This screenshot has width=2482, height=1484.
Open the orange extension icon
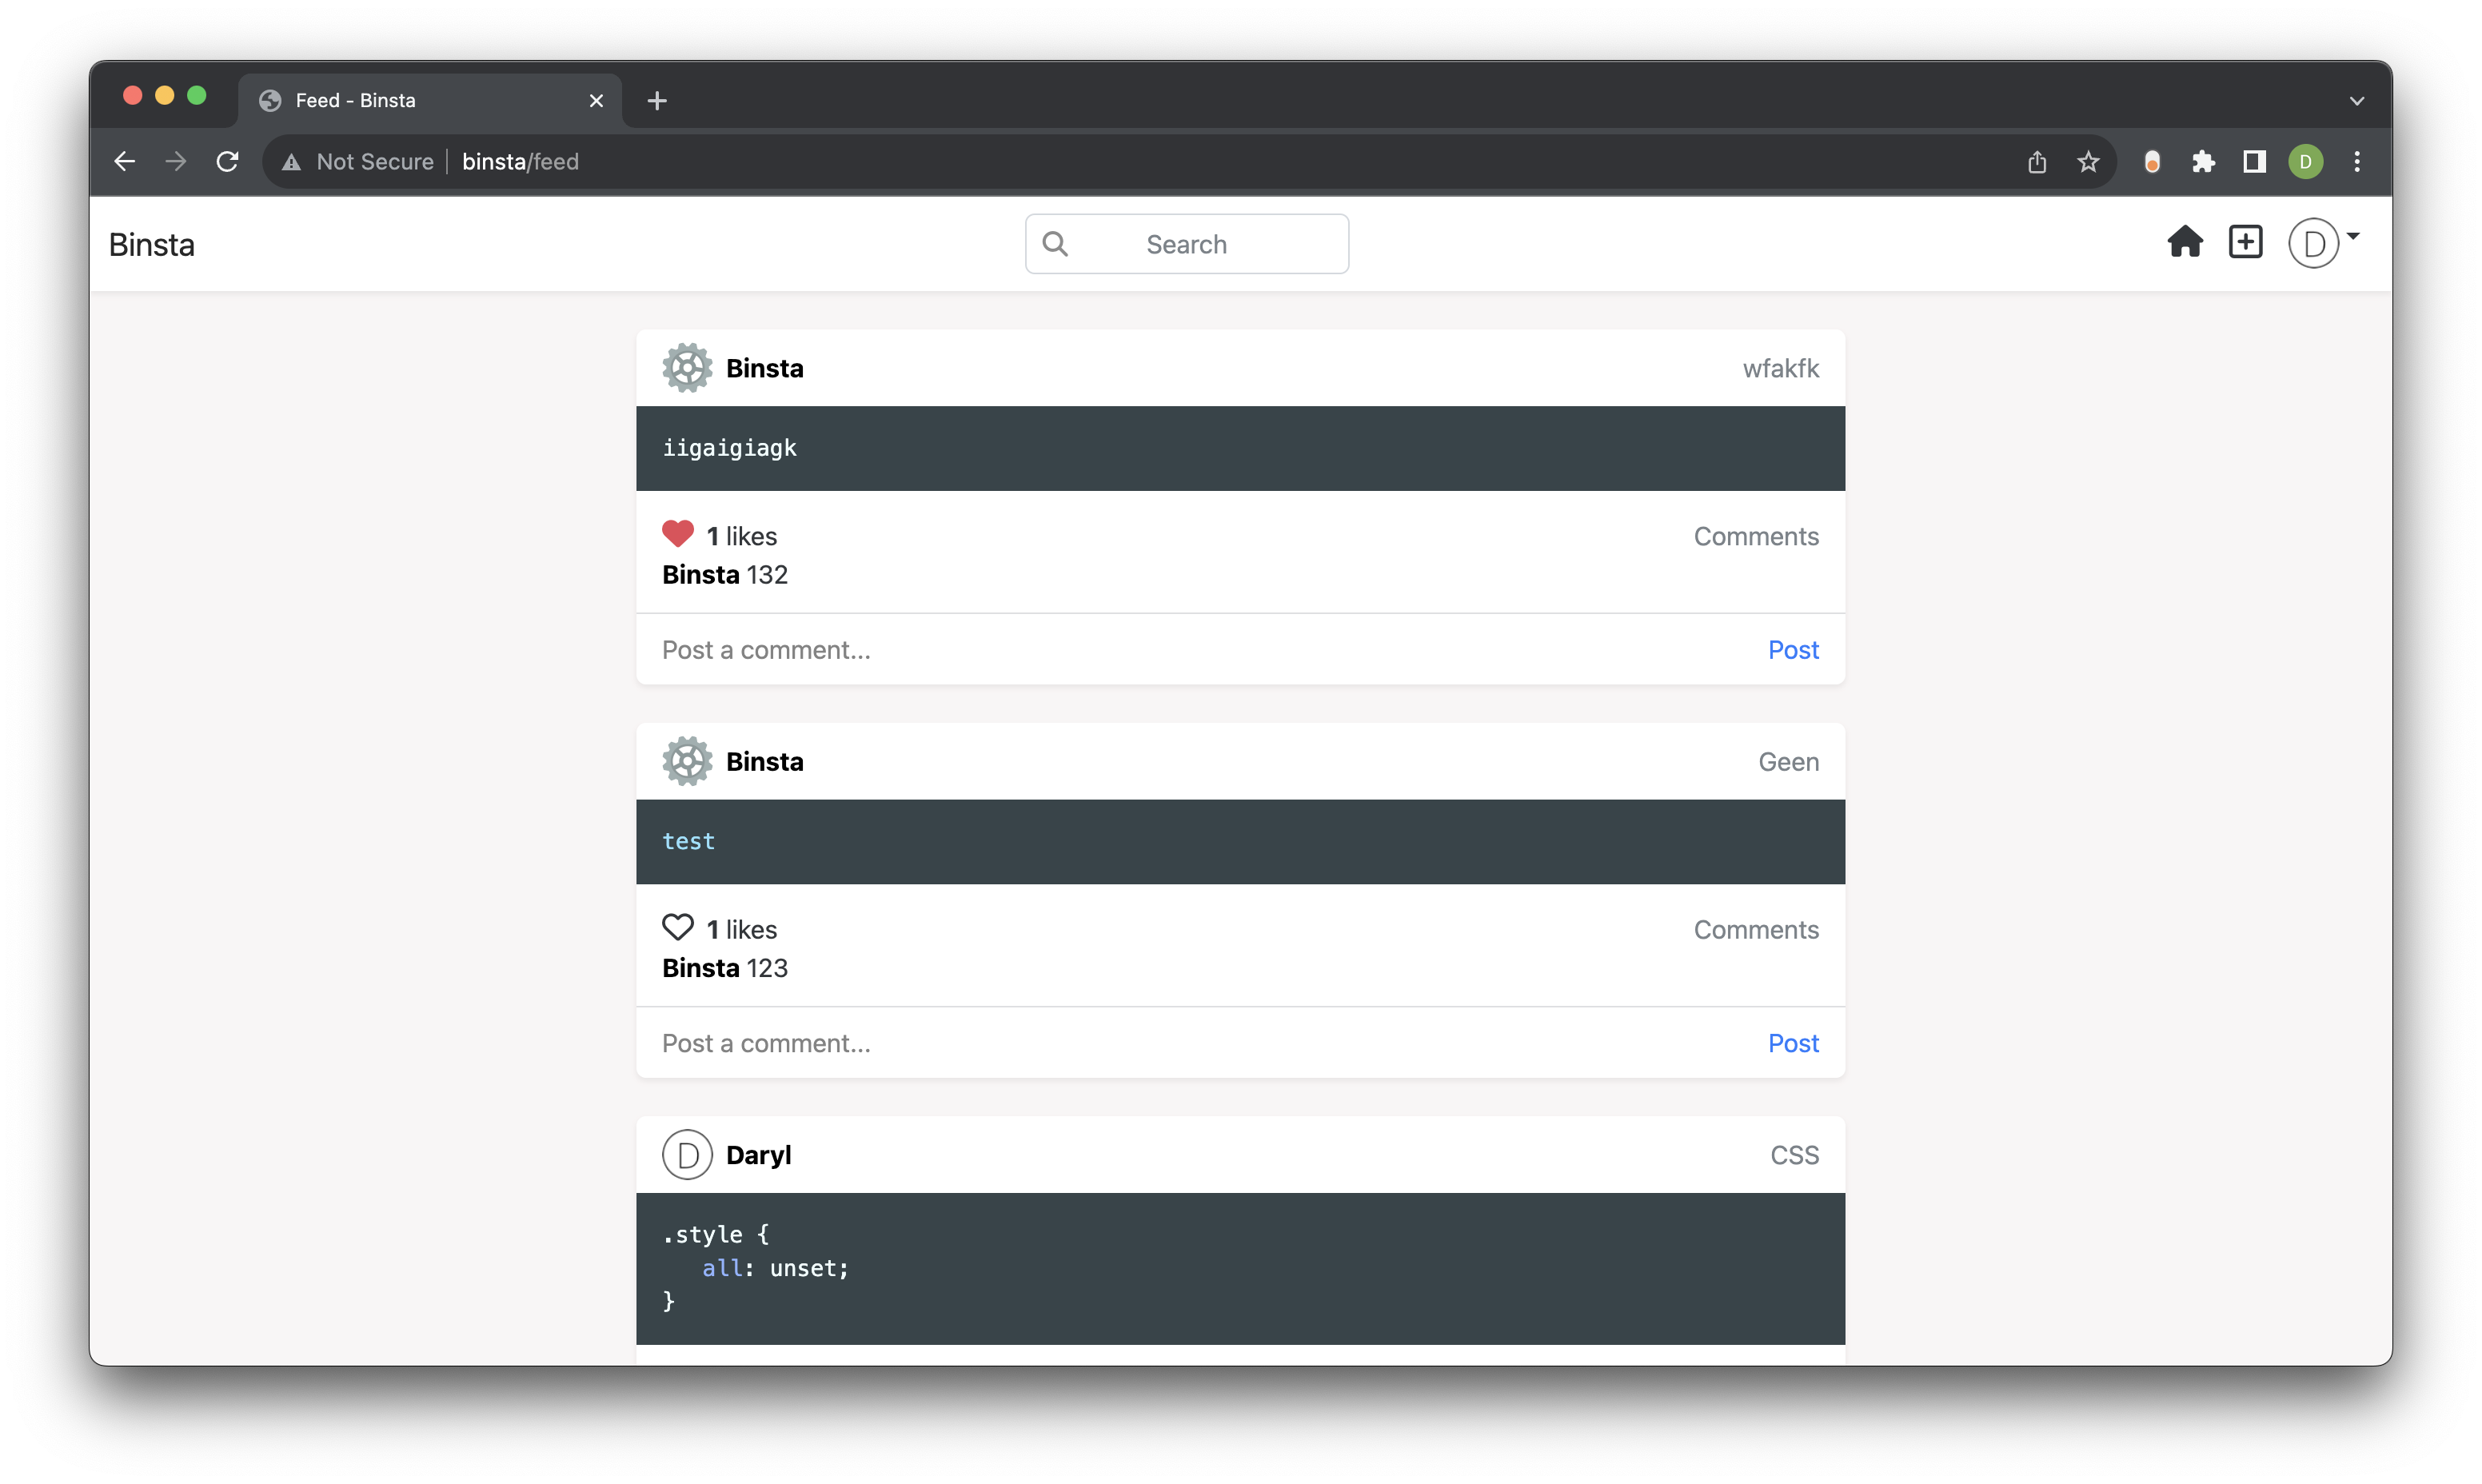[x=2152, y=161]
